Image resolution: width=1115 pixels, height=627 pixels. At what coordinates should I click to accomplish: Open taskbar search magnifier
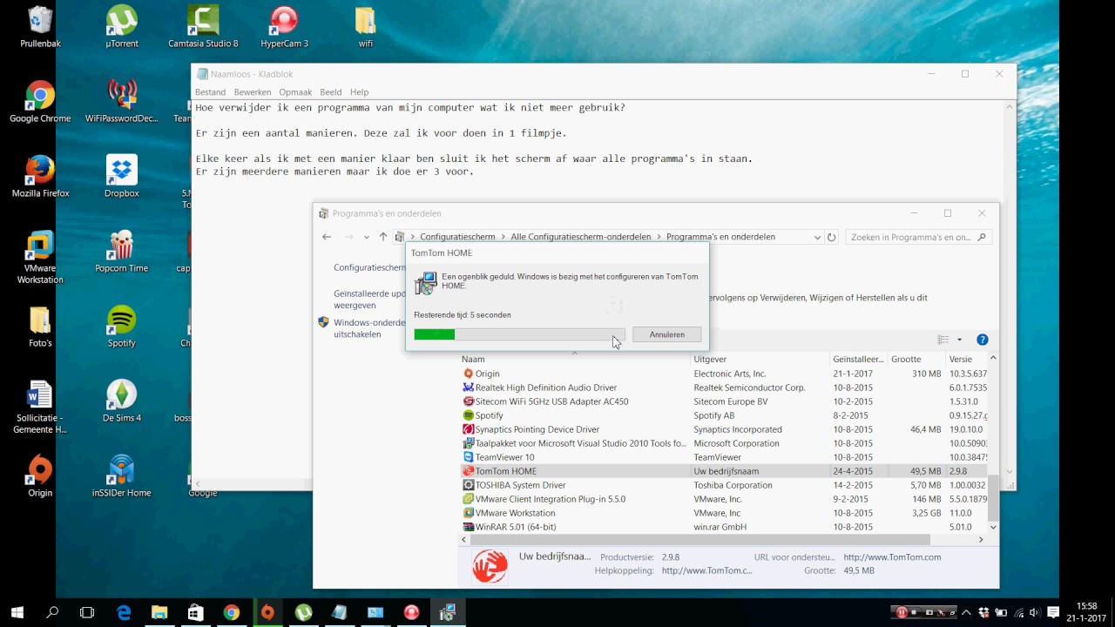pos(52,613)
